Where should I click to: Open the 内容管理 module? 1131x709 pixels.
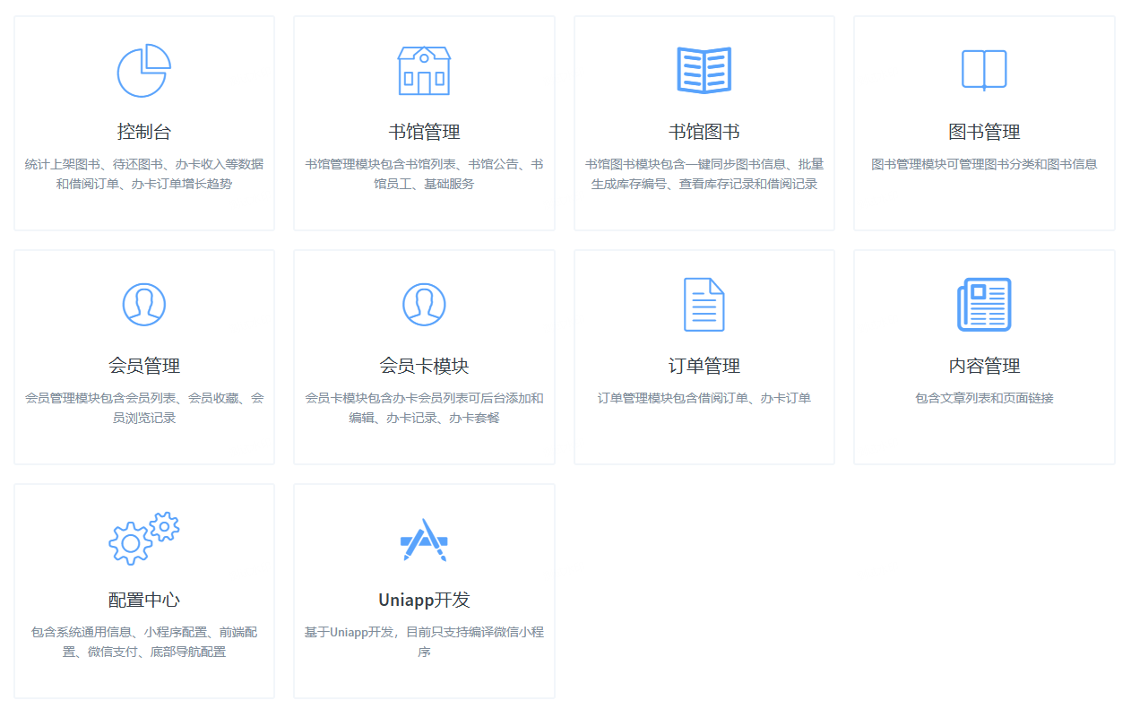983,364
